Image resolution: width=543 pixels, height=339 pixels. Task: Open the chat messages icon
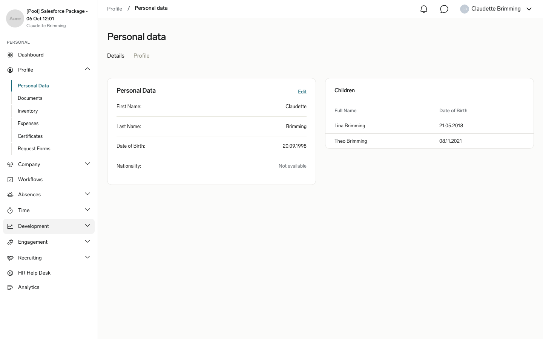click(444, 9)
